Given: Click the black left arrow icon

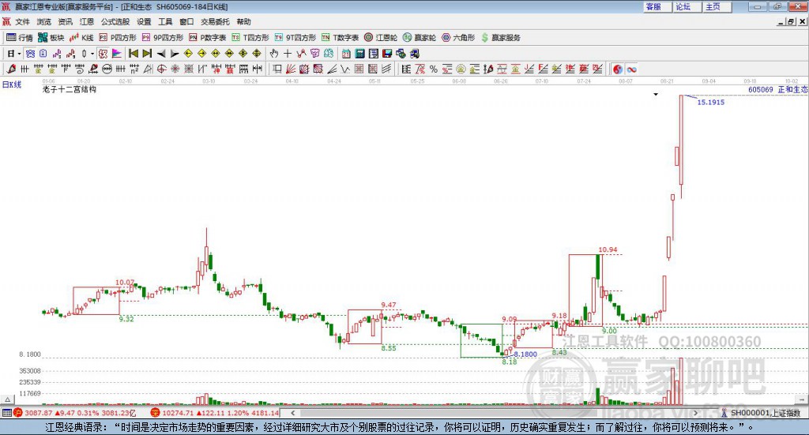Looking at the screenshot, I should pyautogui.click(x=161, y=54).
